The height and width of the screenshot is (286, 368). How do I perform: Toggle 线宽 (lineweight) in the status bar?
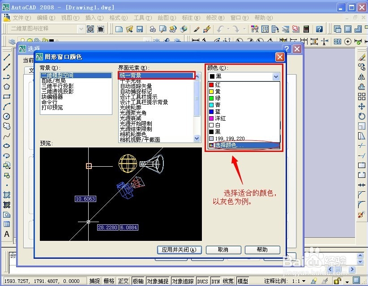coord(228,281)
